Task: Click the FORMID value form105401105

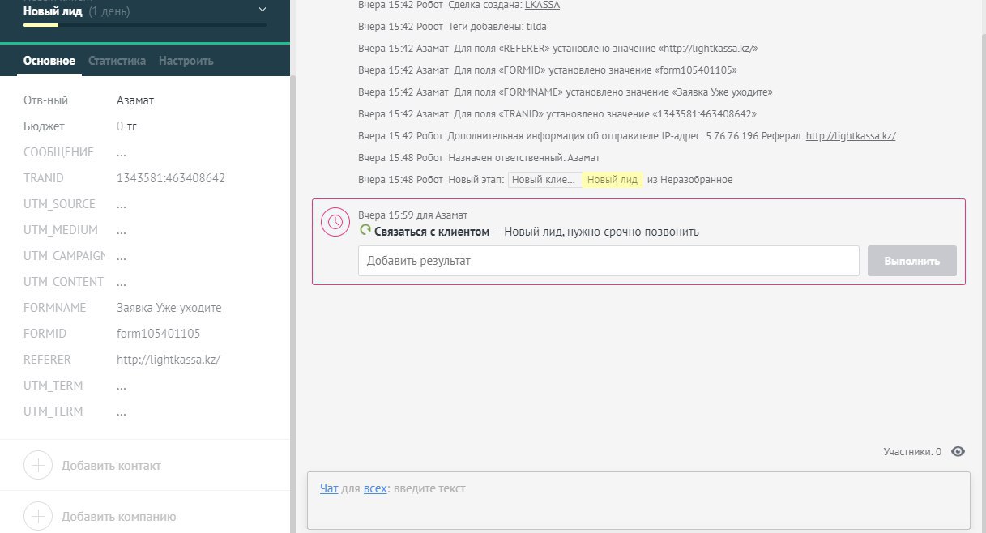Action: click(x=159, y=334)
